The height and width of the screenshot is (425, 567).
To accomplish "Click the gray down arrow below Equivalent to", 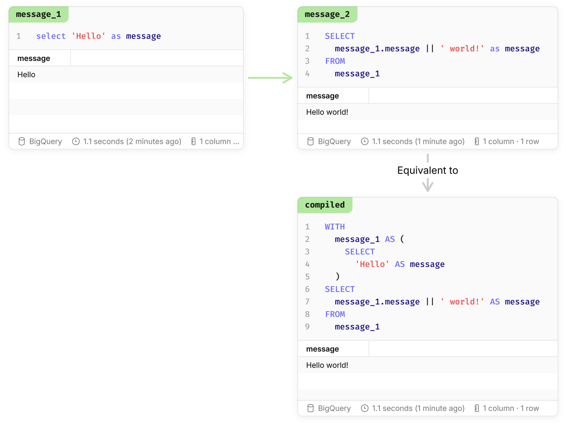I will [x=428, y=185].
